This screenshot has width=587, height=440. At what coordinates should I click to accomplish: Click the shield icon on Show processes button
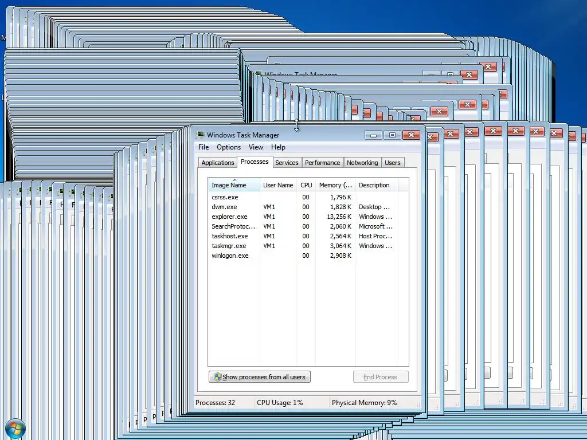pyautogui.click(x=217, y=377)
